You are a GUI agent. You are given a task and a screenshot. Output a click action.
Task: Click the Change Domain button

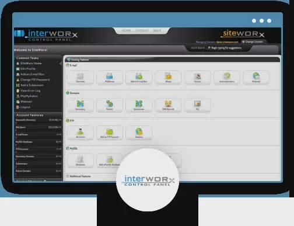click(253, 41)
